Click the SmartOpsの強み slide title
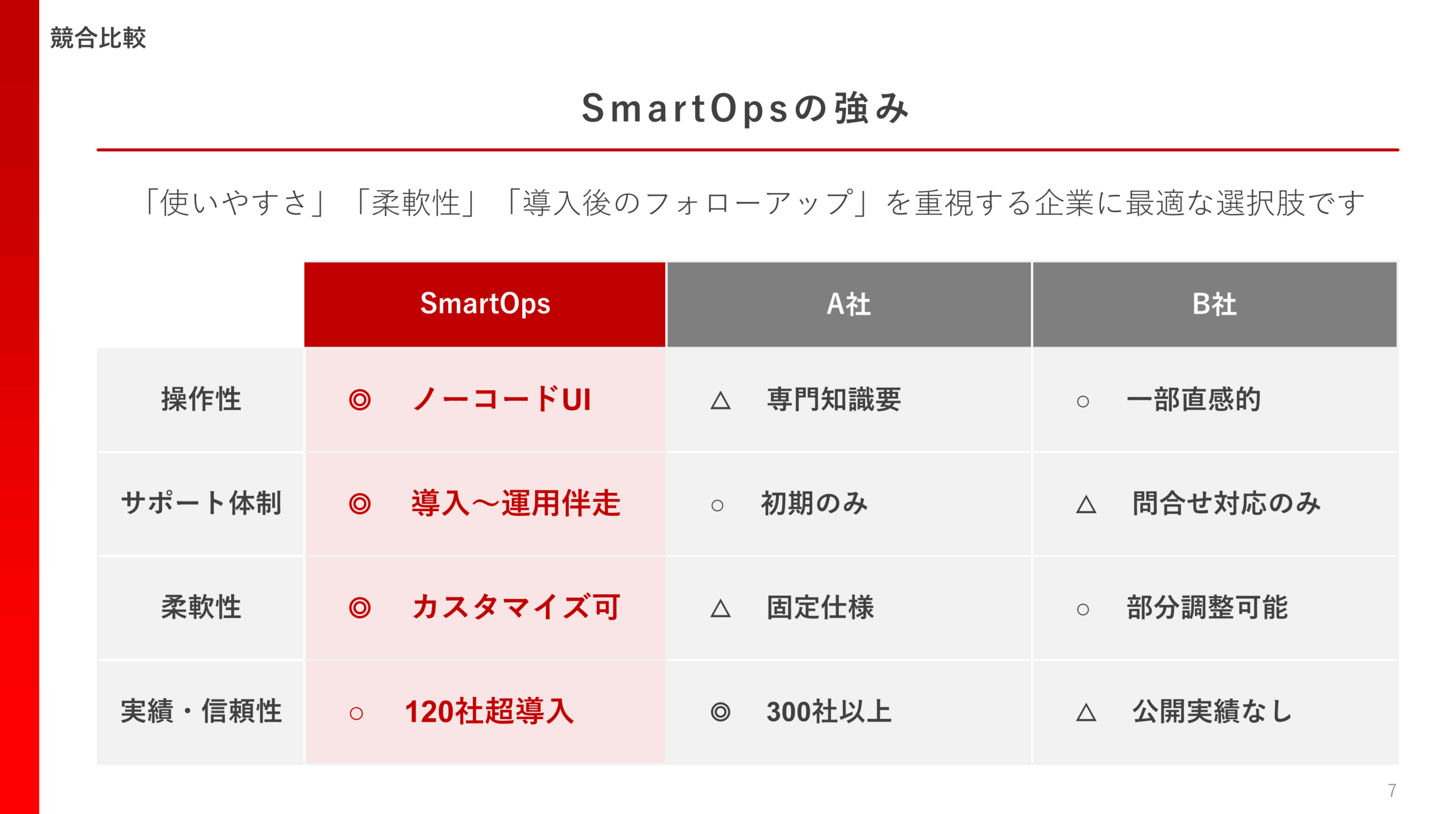 745,108
